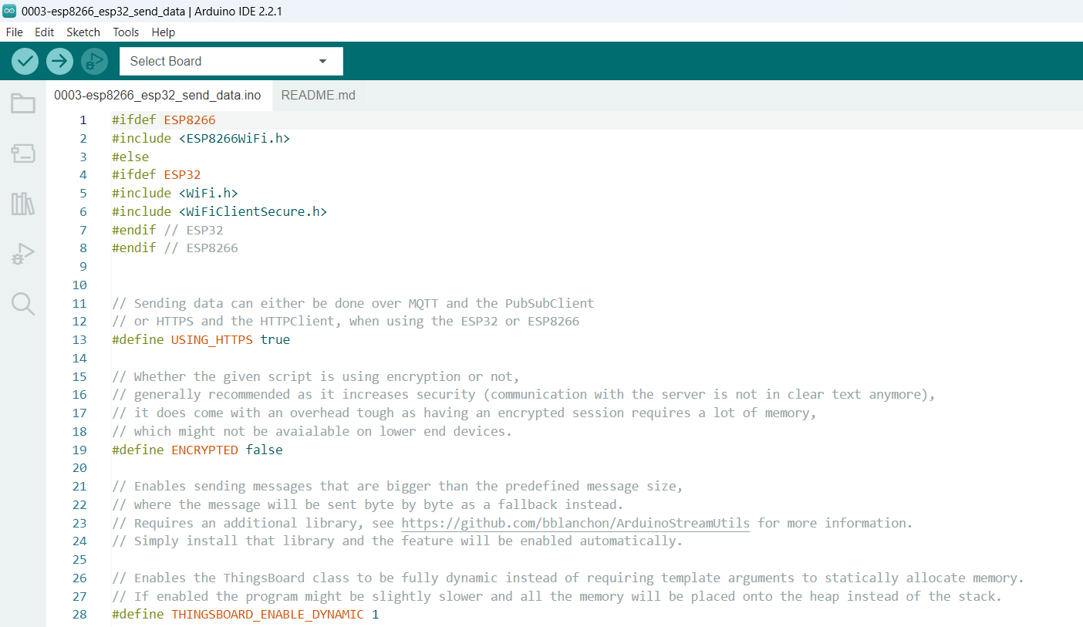The height and width of the screenshot is (627, 1083).
Task: Click the ESP8266 macro on line 1
Action: coord(190,120)
